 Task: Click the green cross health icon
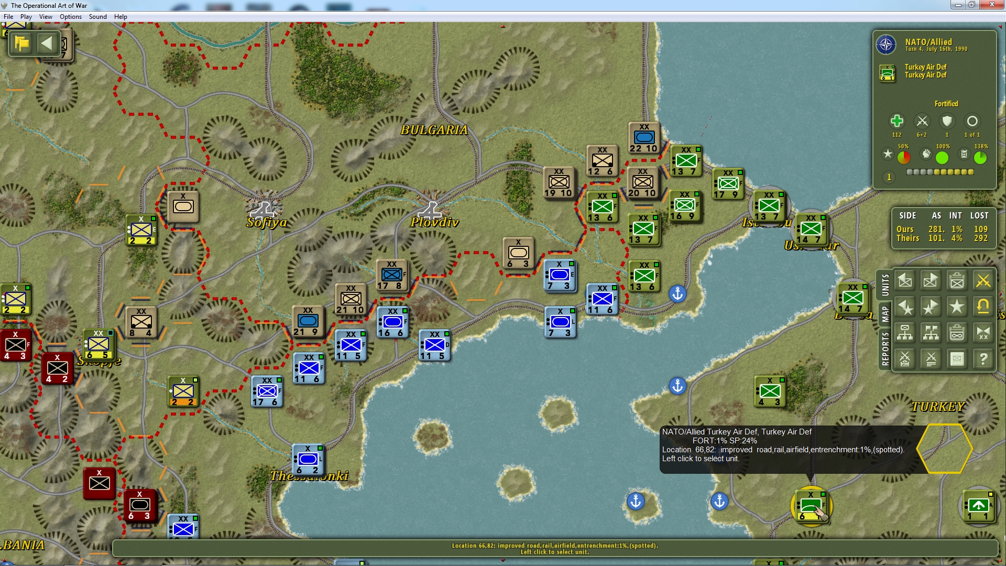tap(896, 121)
